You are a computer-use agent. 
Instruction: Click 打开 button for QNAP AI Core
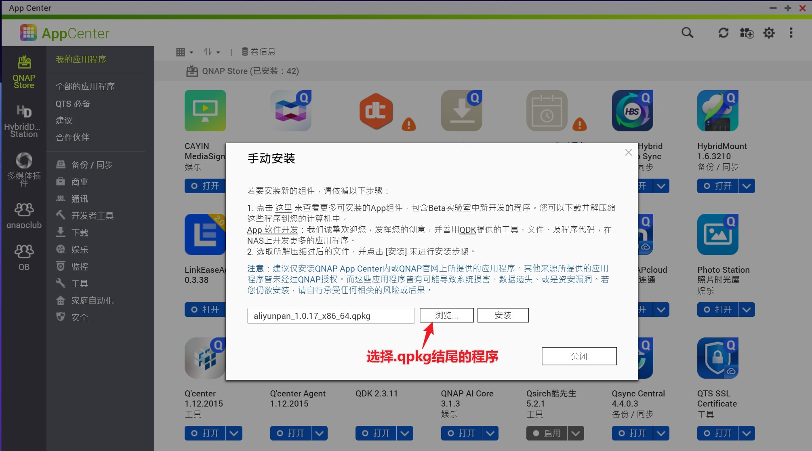pyautogui.click(x=462, y=433)
